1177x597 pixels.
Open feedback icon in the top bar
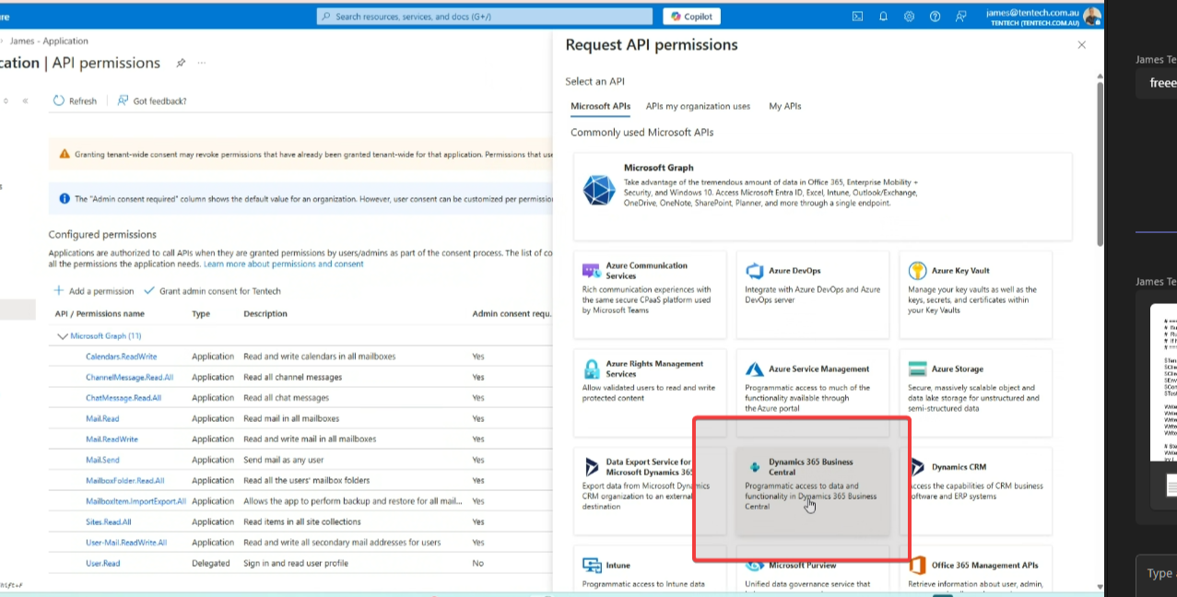pyautogui.click(x=961, y=16)
